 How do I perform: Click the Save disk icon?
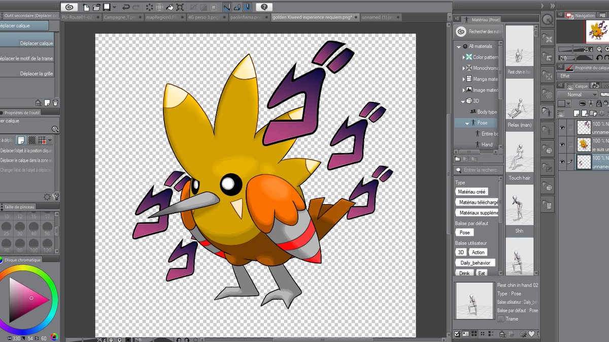point(107,7)
